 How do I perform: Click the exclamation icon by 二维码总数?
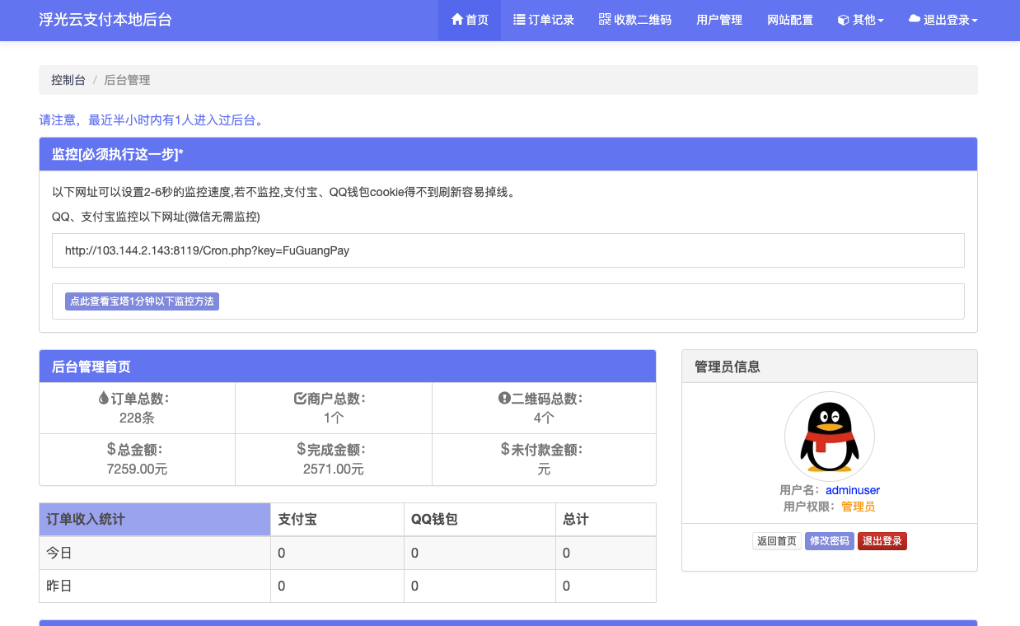tap(504, 399)
